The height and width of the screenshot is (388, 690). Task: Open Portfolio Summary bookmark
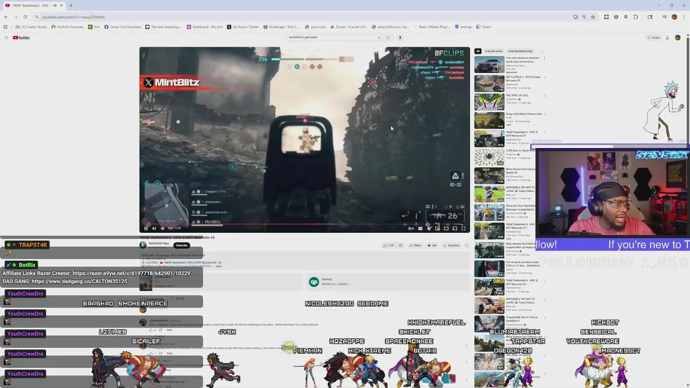[x=67, y=27]
